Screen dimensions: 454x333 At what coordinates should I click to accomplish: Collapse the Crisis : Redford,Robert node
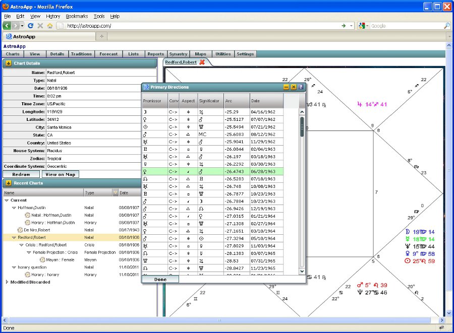point(22,245)
